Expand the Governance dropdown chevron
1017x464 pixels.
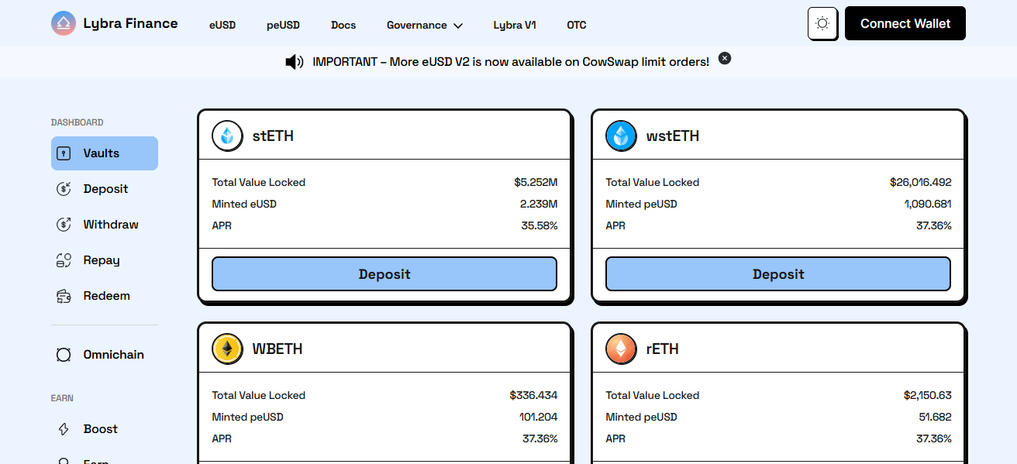pyautogui.click(x=458, y=26)
